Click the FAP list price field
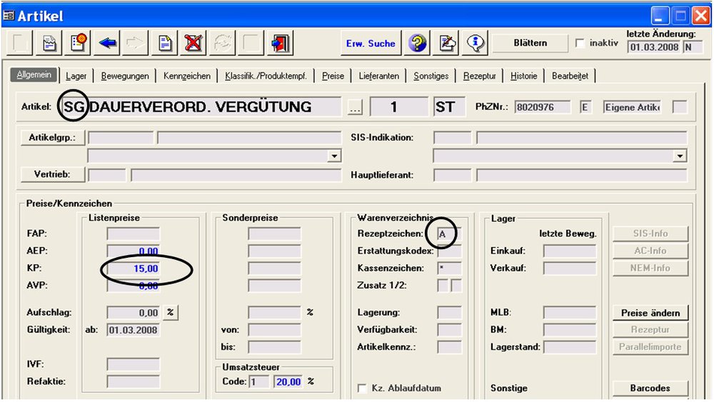 (x=134, y=234)
